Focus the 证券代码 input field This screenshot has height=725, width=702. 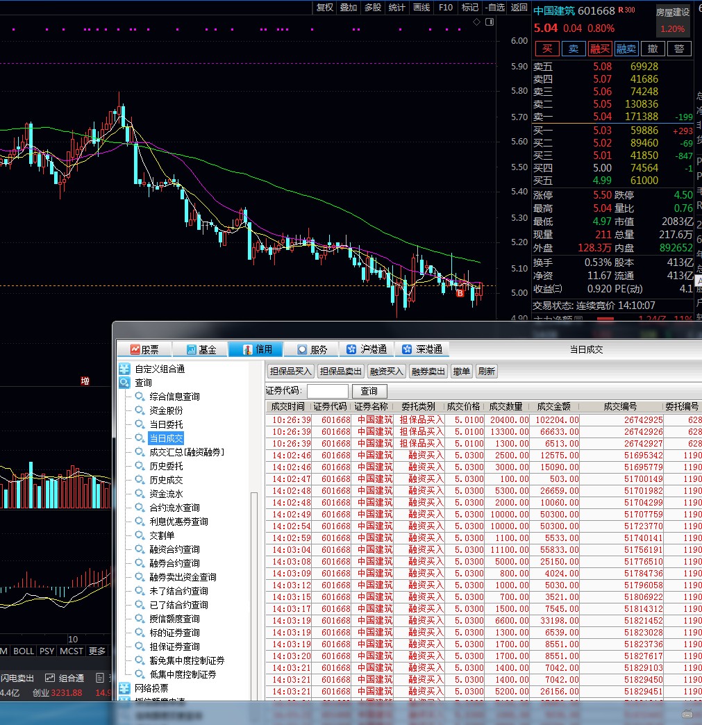point(328,391)
